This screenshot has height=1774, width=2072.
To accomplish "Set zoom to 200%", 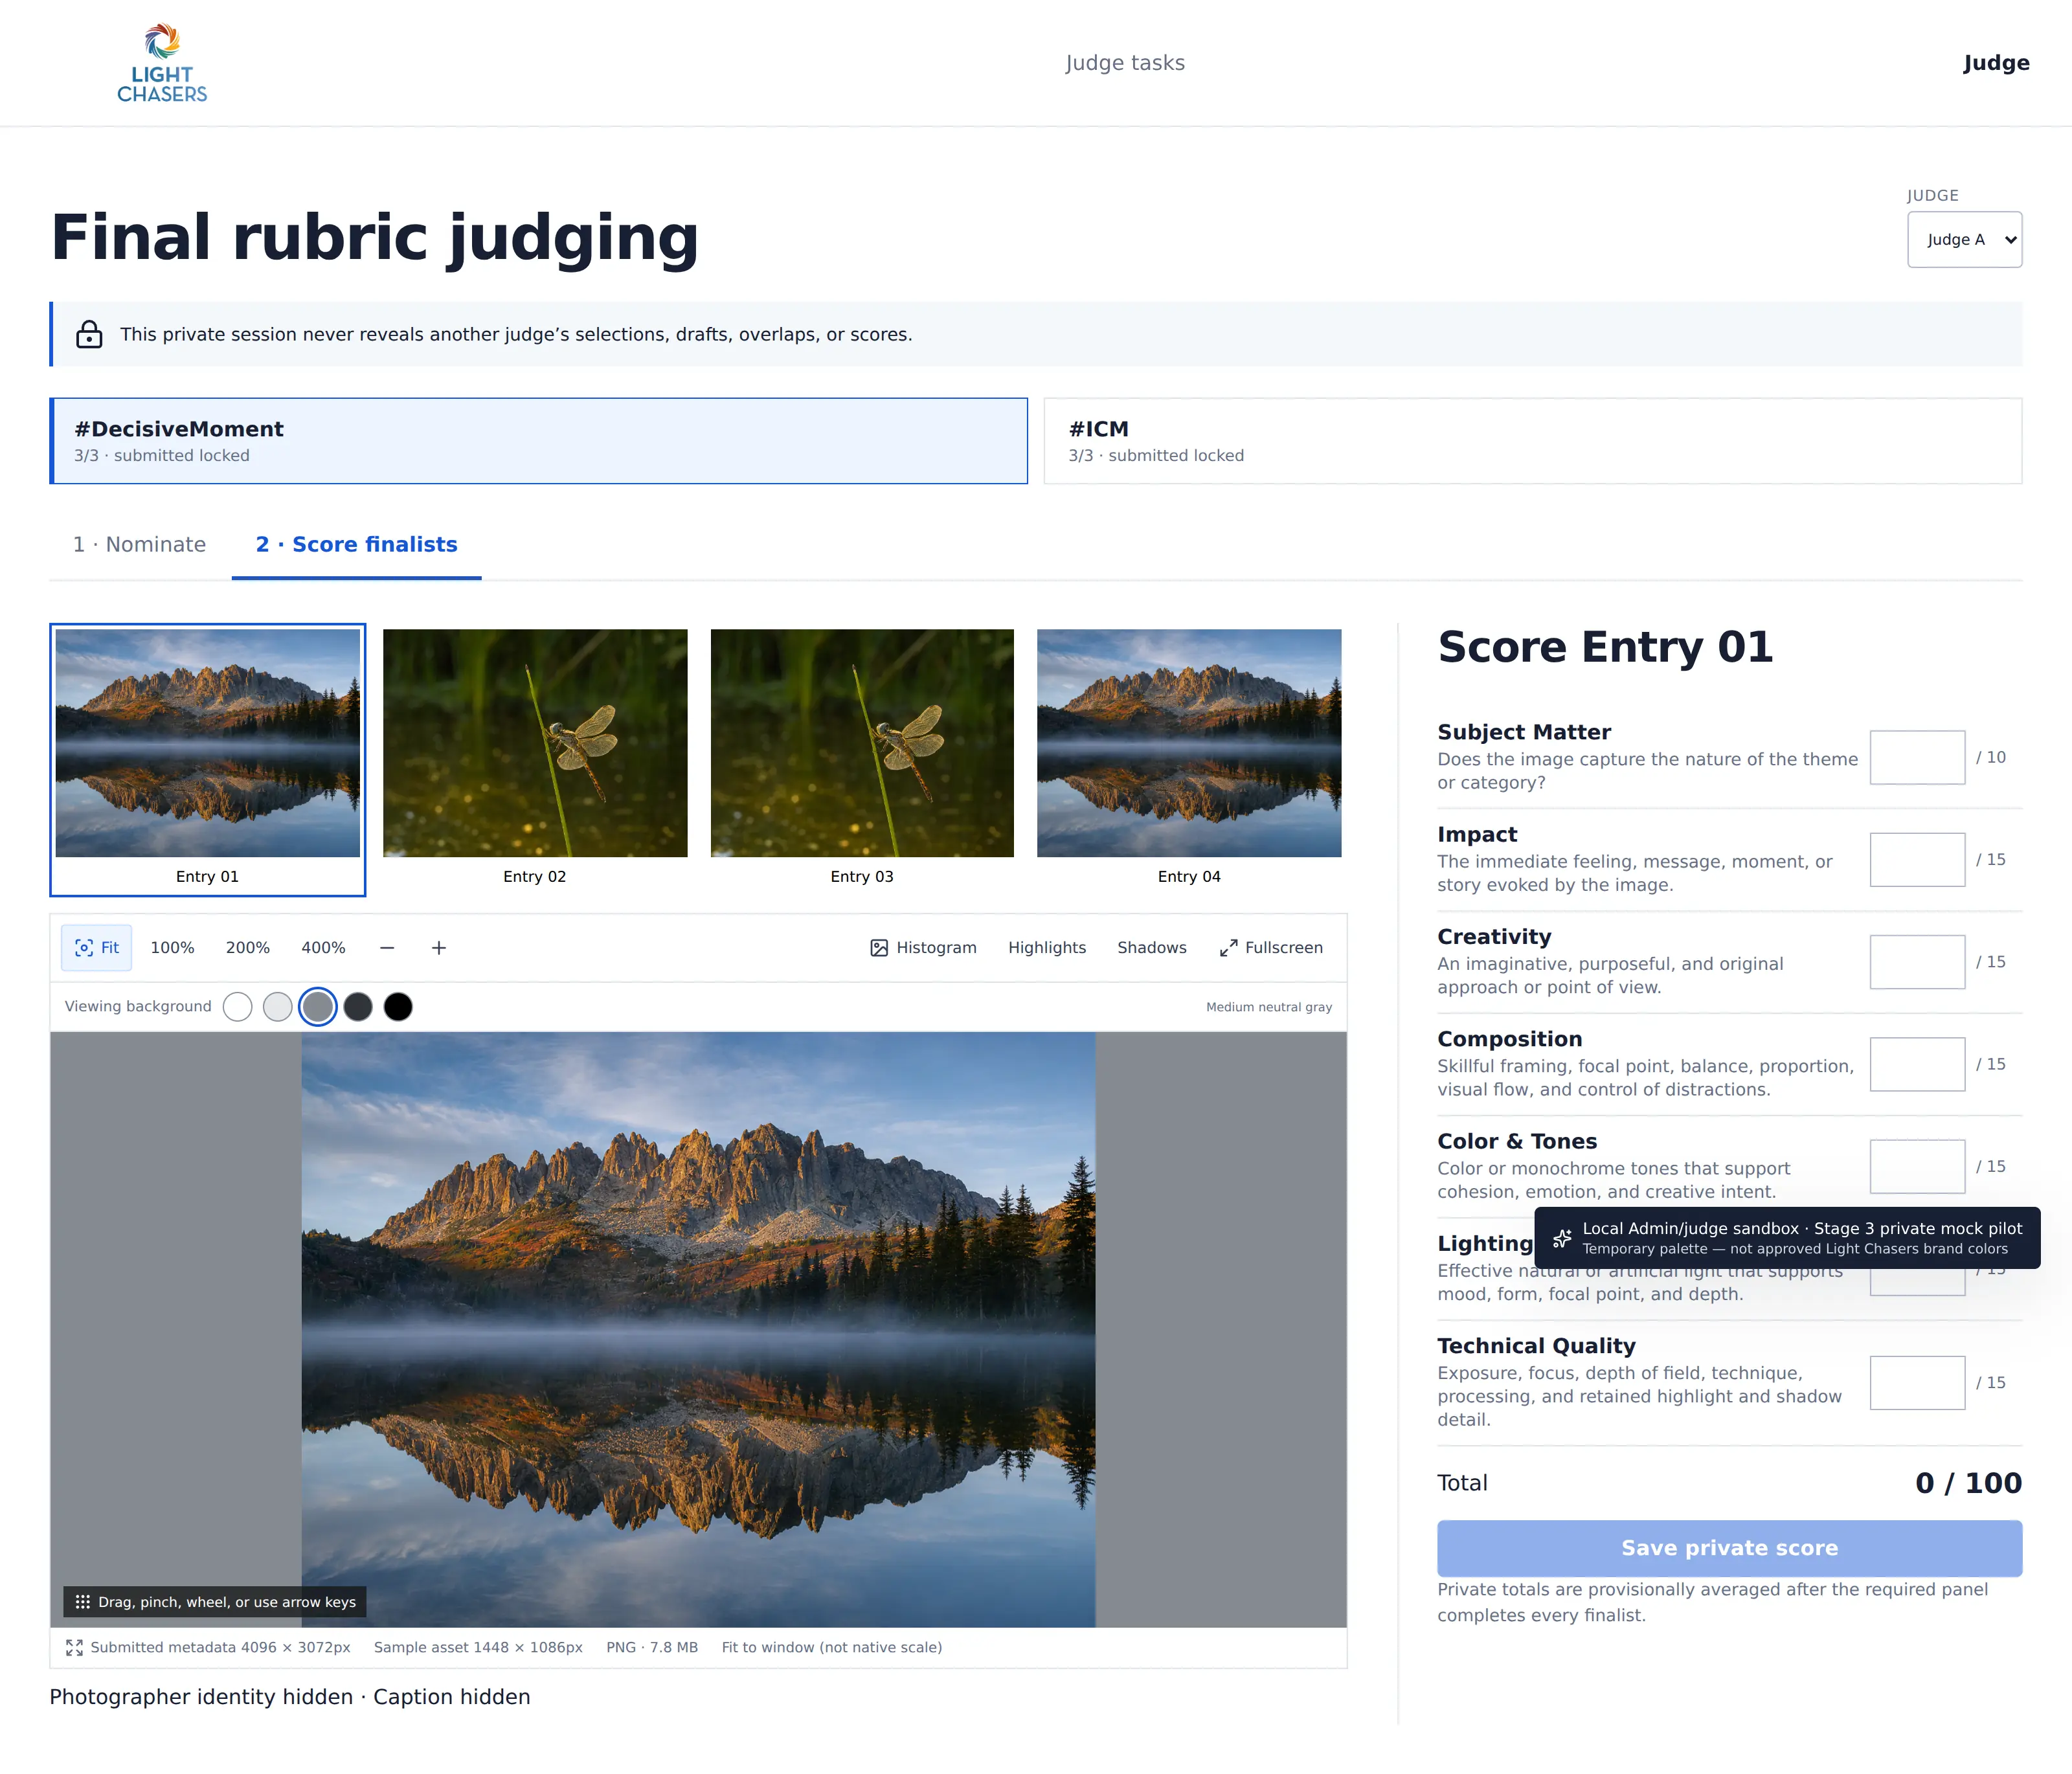I will pos(247,948).
